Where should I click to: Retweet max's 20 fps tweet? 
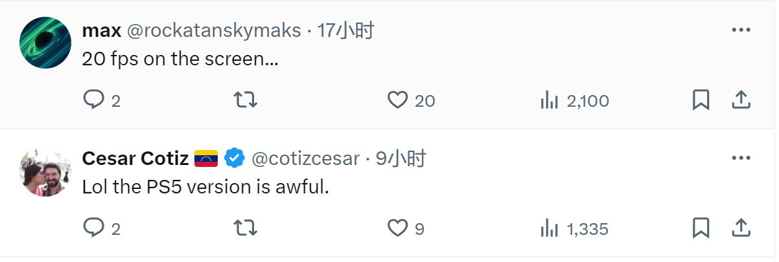click(x=245, y=100)
